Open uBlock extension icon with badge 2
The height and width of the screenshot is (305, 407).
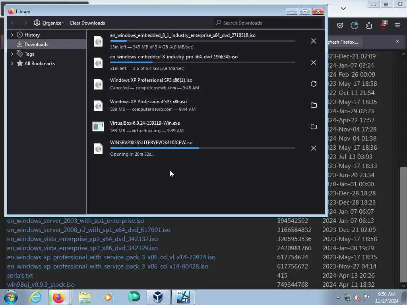click(x=384, y=25)
